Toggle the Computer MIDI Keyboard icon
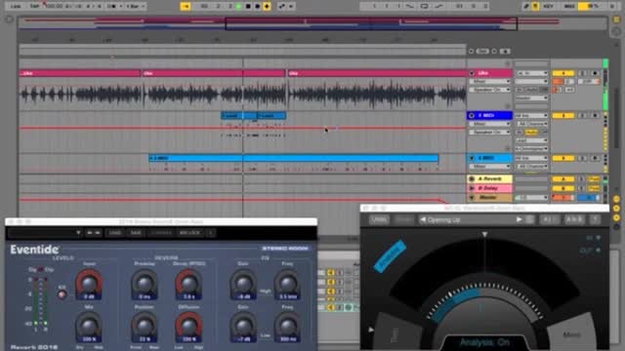Image resolution: width=625 pixels, height=351 pixels. coord(535,7)
